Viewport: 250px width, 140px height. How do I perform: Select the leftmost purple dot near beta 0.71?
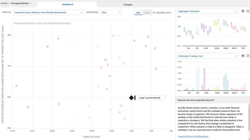click(x=16, y=86)
